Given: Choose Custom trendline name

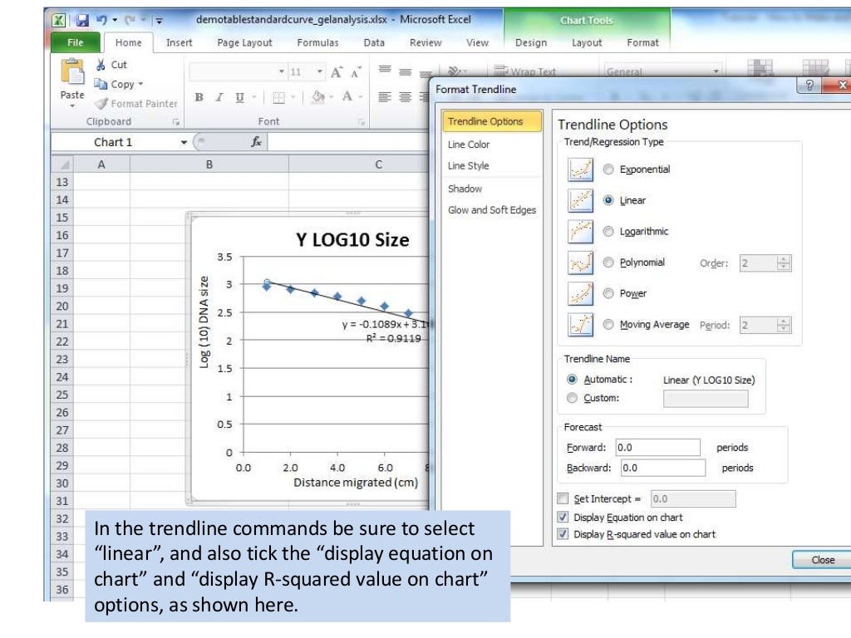Looking at the screenshot, I should click(x=572, y=398).
